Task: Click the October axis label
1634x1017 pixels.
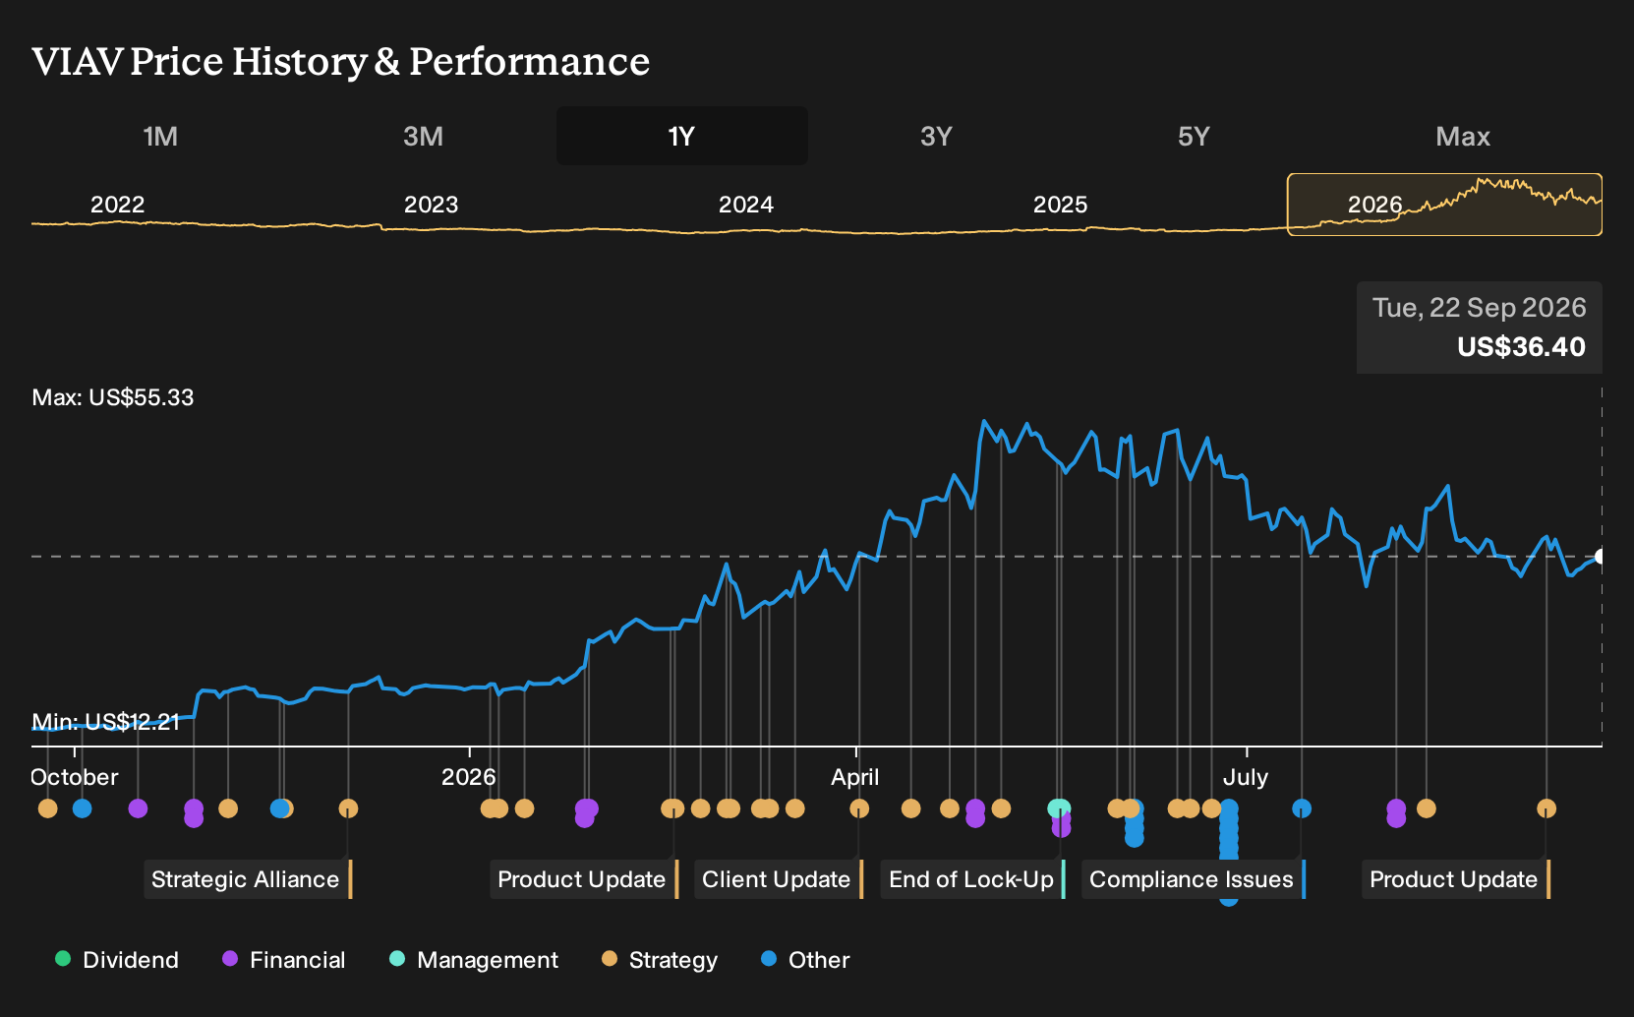Action: coord(75,777)
